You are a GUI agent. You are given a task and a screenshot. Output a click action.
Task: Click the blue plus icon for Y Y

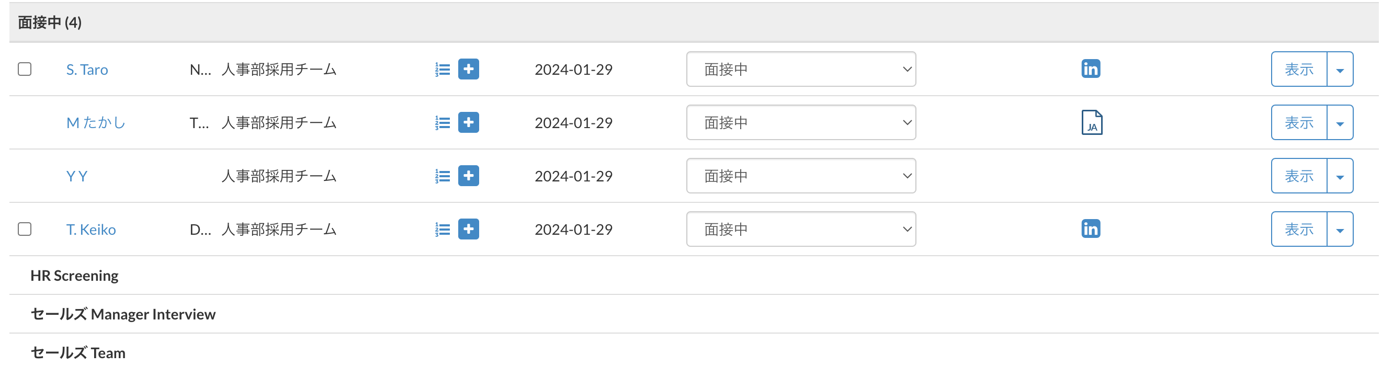468,176
